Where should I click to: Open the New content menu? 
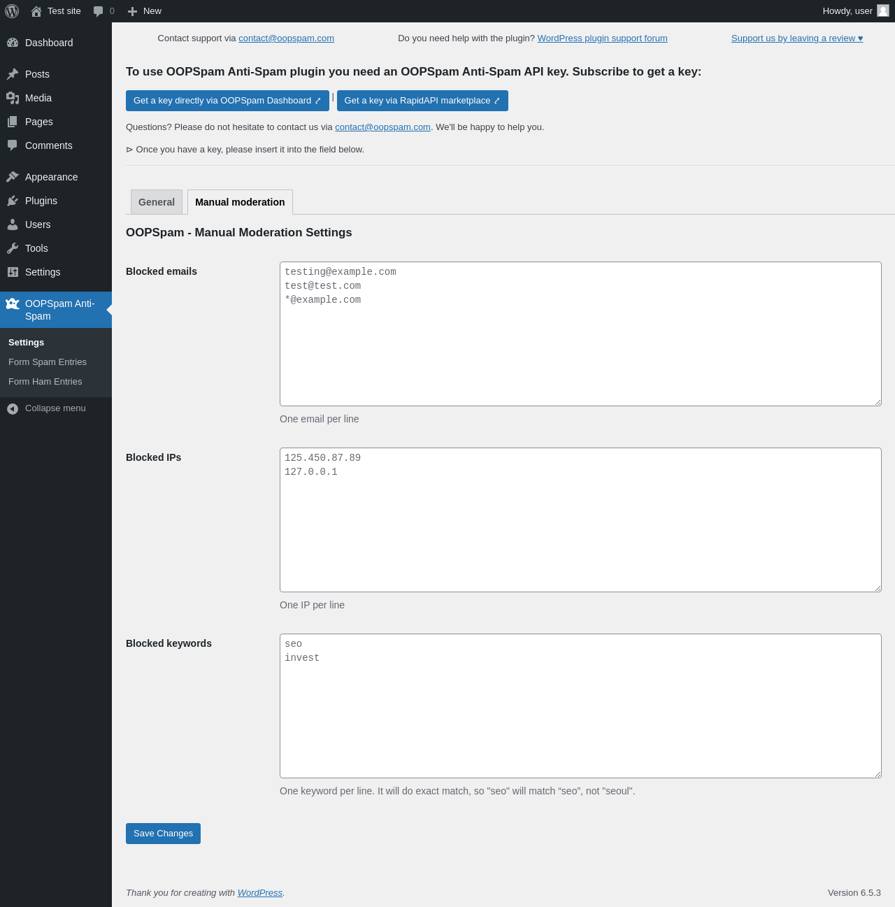coord(144,11)
